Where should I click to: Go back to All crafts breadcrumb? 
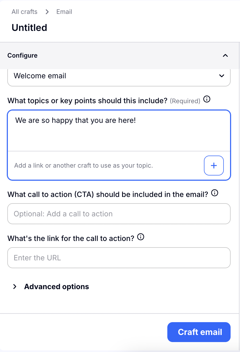pyautogui.click(x=25, y=12)
